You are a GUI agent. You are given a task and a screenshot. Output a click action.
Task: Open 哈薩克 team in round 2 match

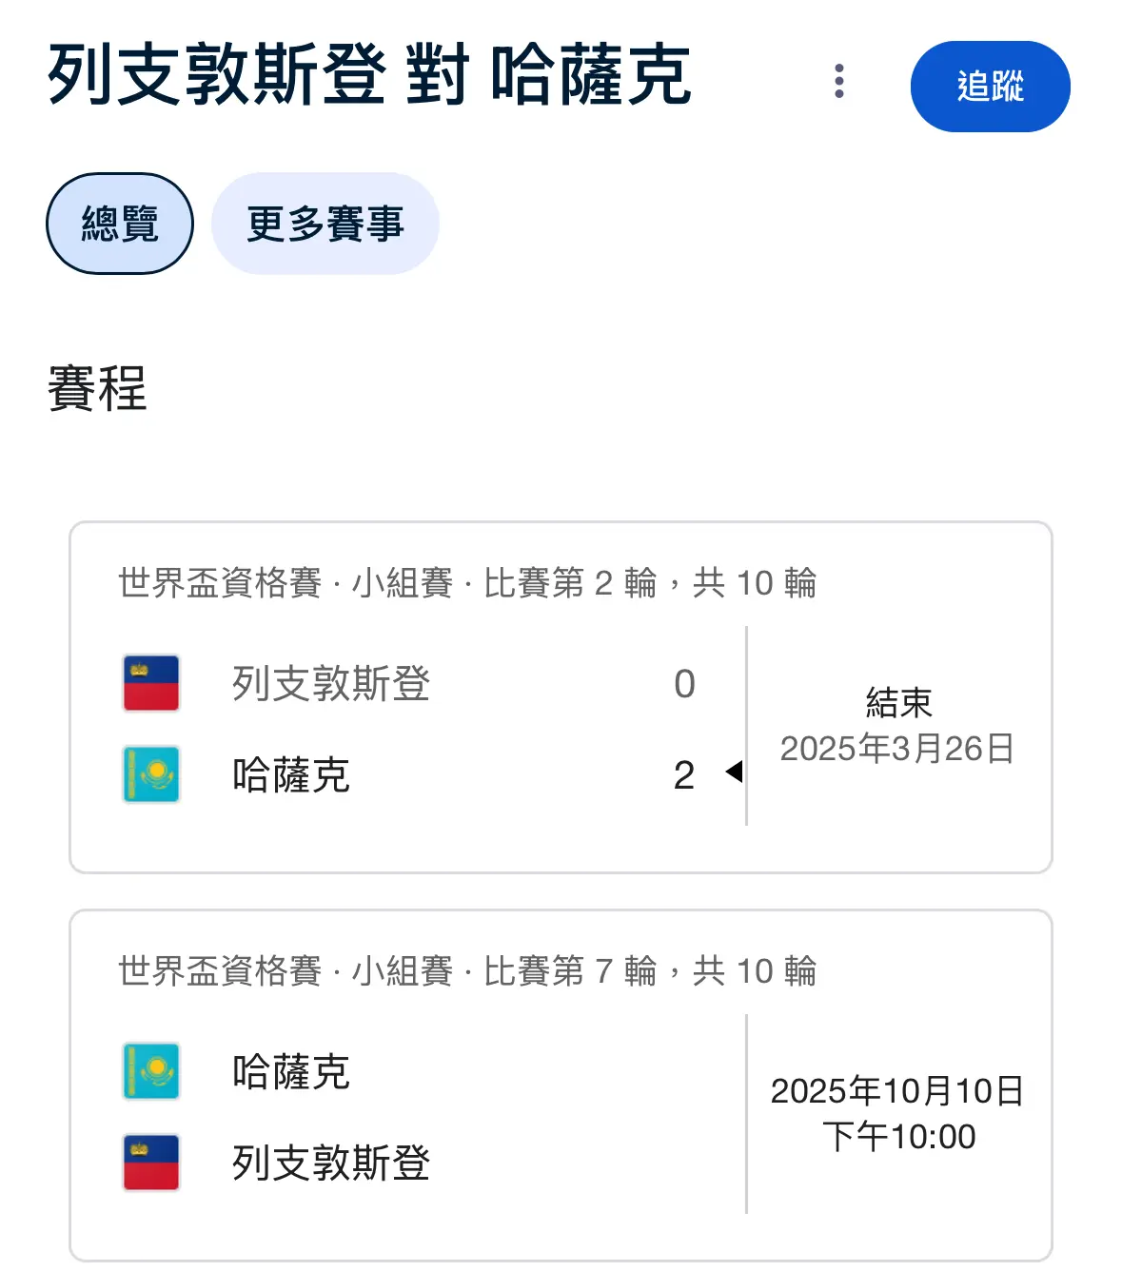(x=291, y=775)
